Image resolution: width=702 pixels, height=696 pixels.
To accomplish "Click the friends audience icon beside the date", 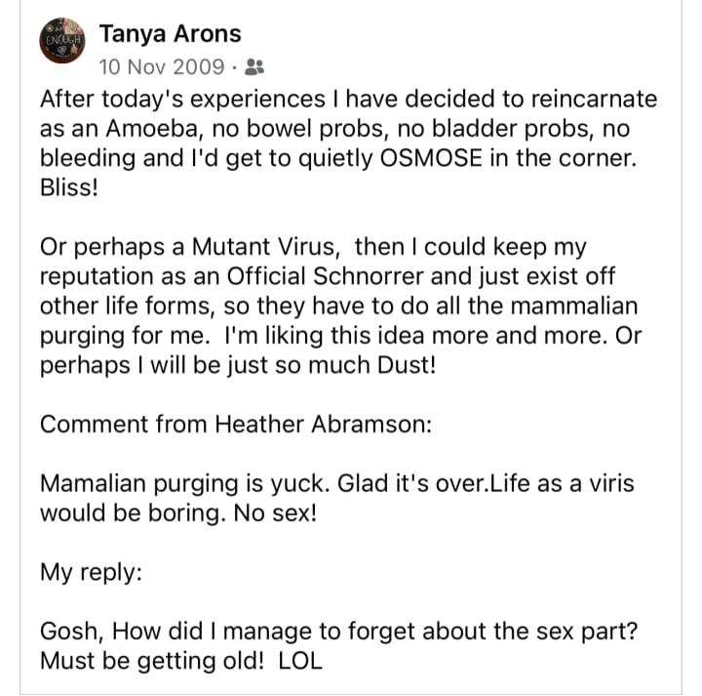I will [x=254, y=67].
